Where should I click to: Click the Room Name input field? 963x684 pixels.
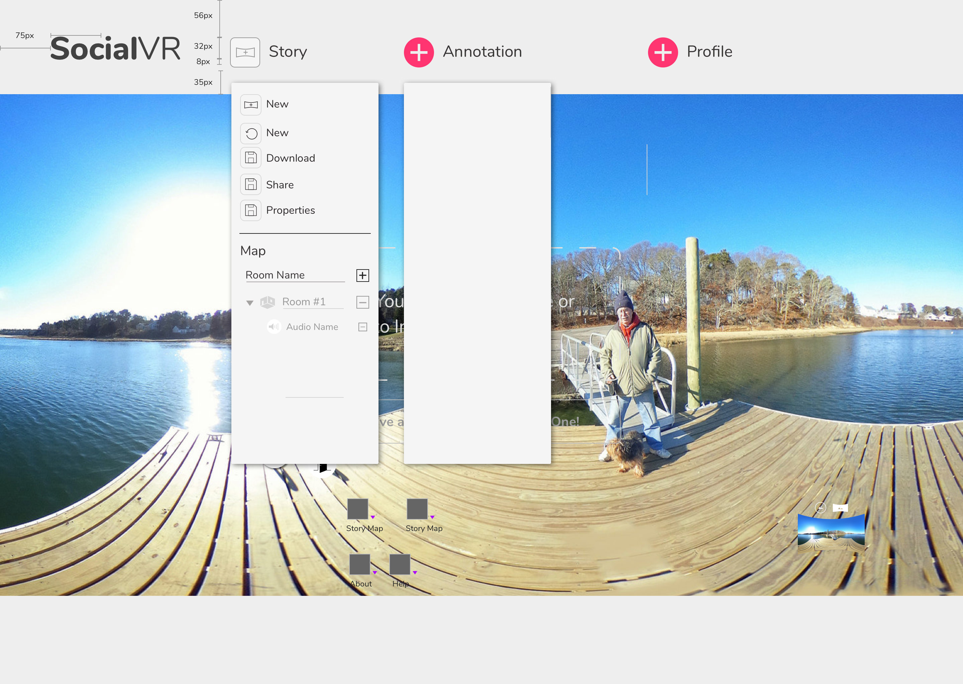tap(295, 275)
